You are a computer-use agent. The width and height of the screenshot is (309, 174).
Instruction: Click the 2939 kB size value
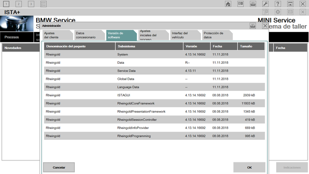point(249,95)
